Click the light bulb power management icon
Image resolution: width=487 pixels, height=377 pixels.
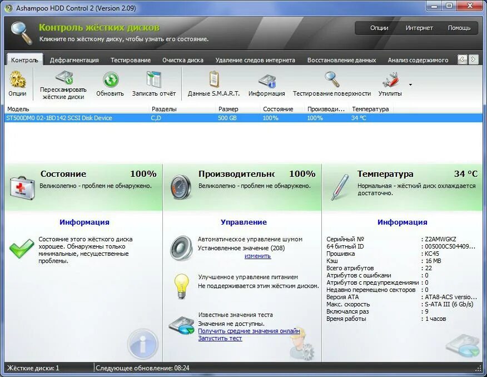pos(181,286)
